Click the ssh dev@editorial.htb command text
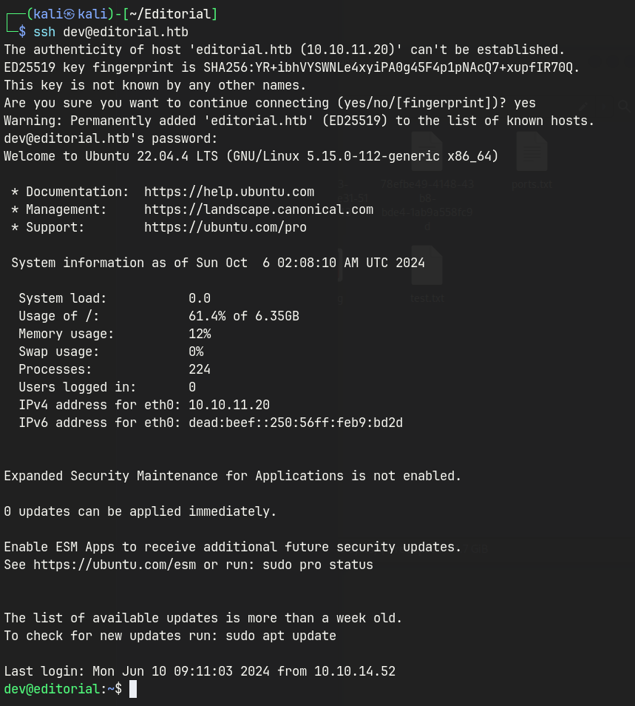Viewport: 635px width, 706px height. 111,32
